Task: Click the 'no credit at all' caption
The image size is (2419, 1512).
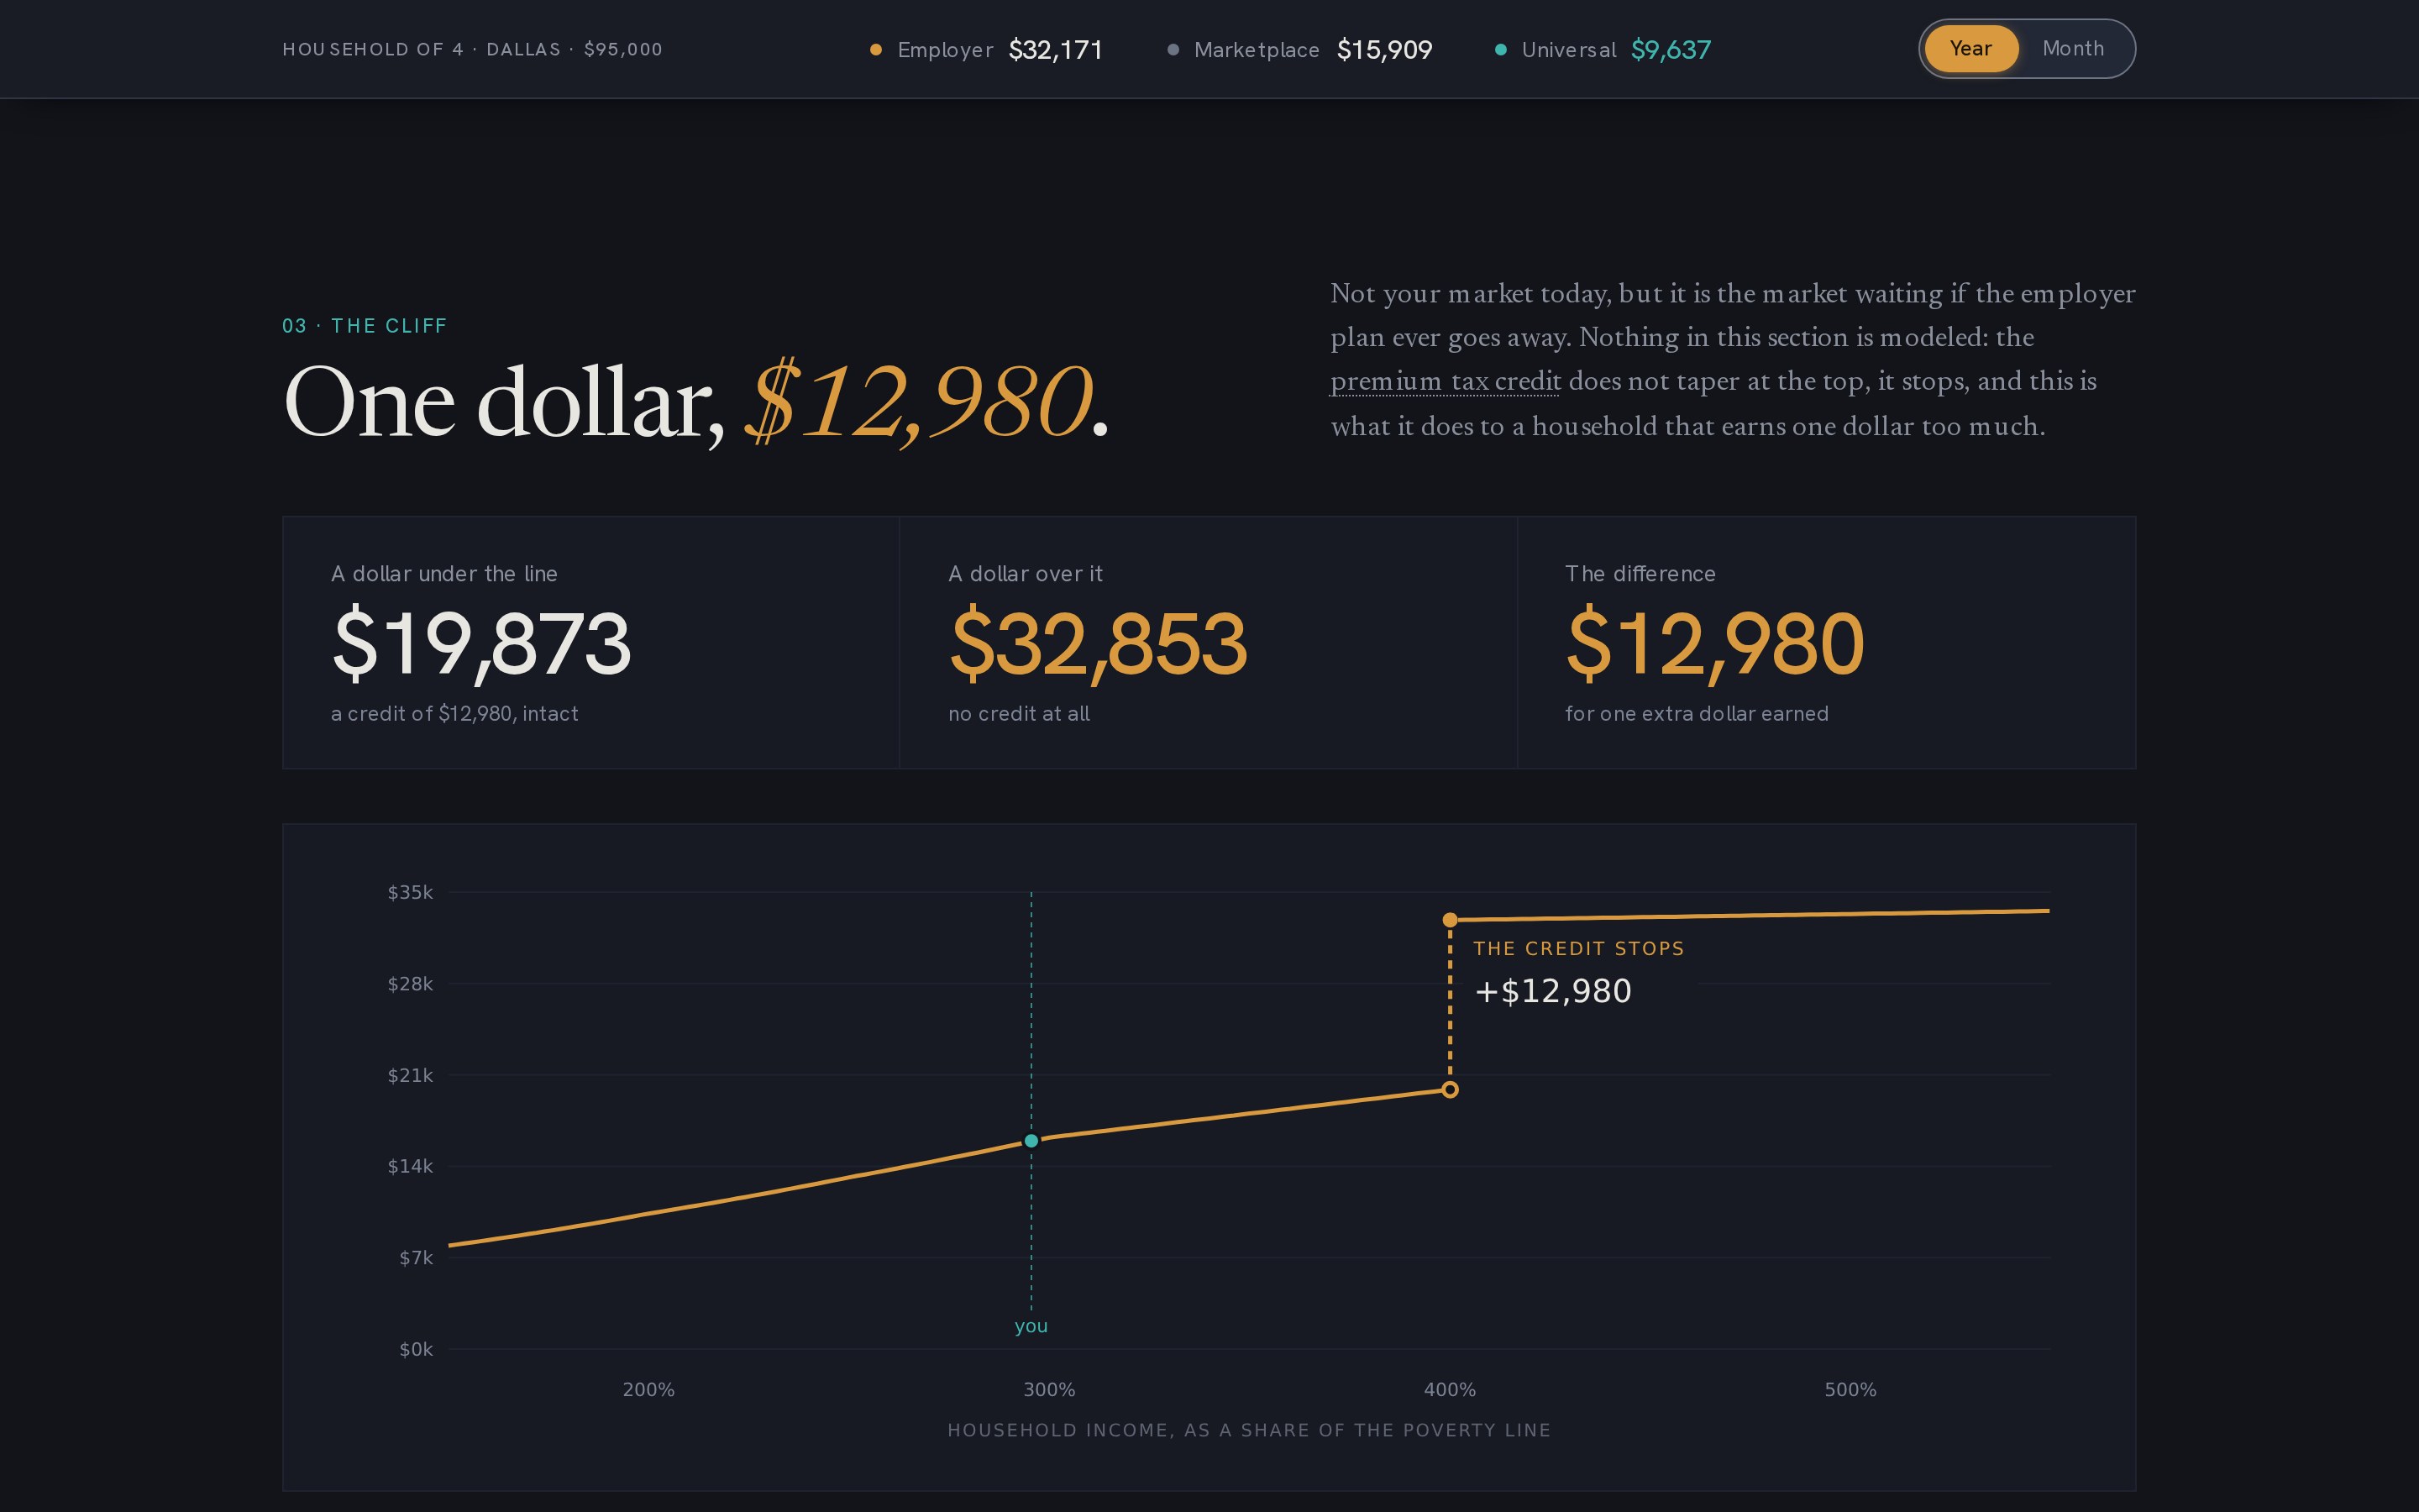Action: pyautogui.click(x=1019, y=714)
